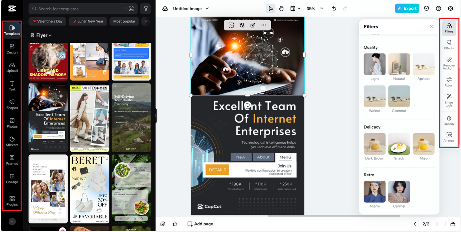This screenshot has width=461, height=232.
Task: Open the canvas layout resize dropdown
Action: coord(295,9)
